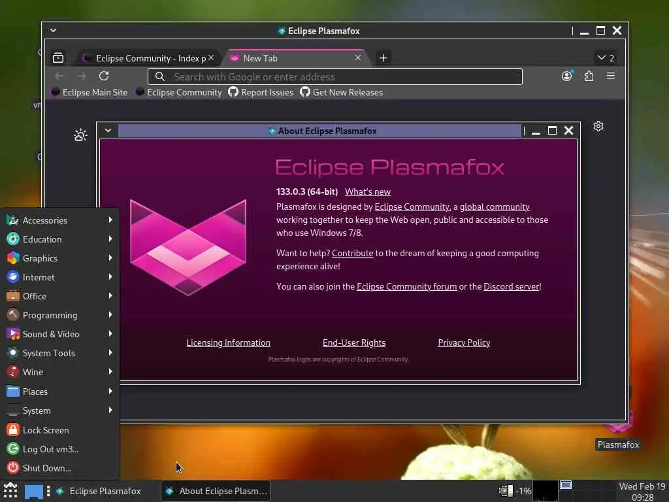Expand the Education submenu
Viewport: 669px width, 502px height.
(x=59, y=239)
